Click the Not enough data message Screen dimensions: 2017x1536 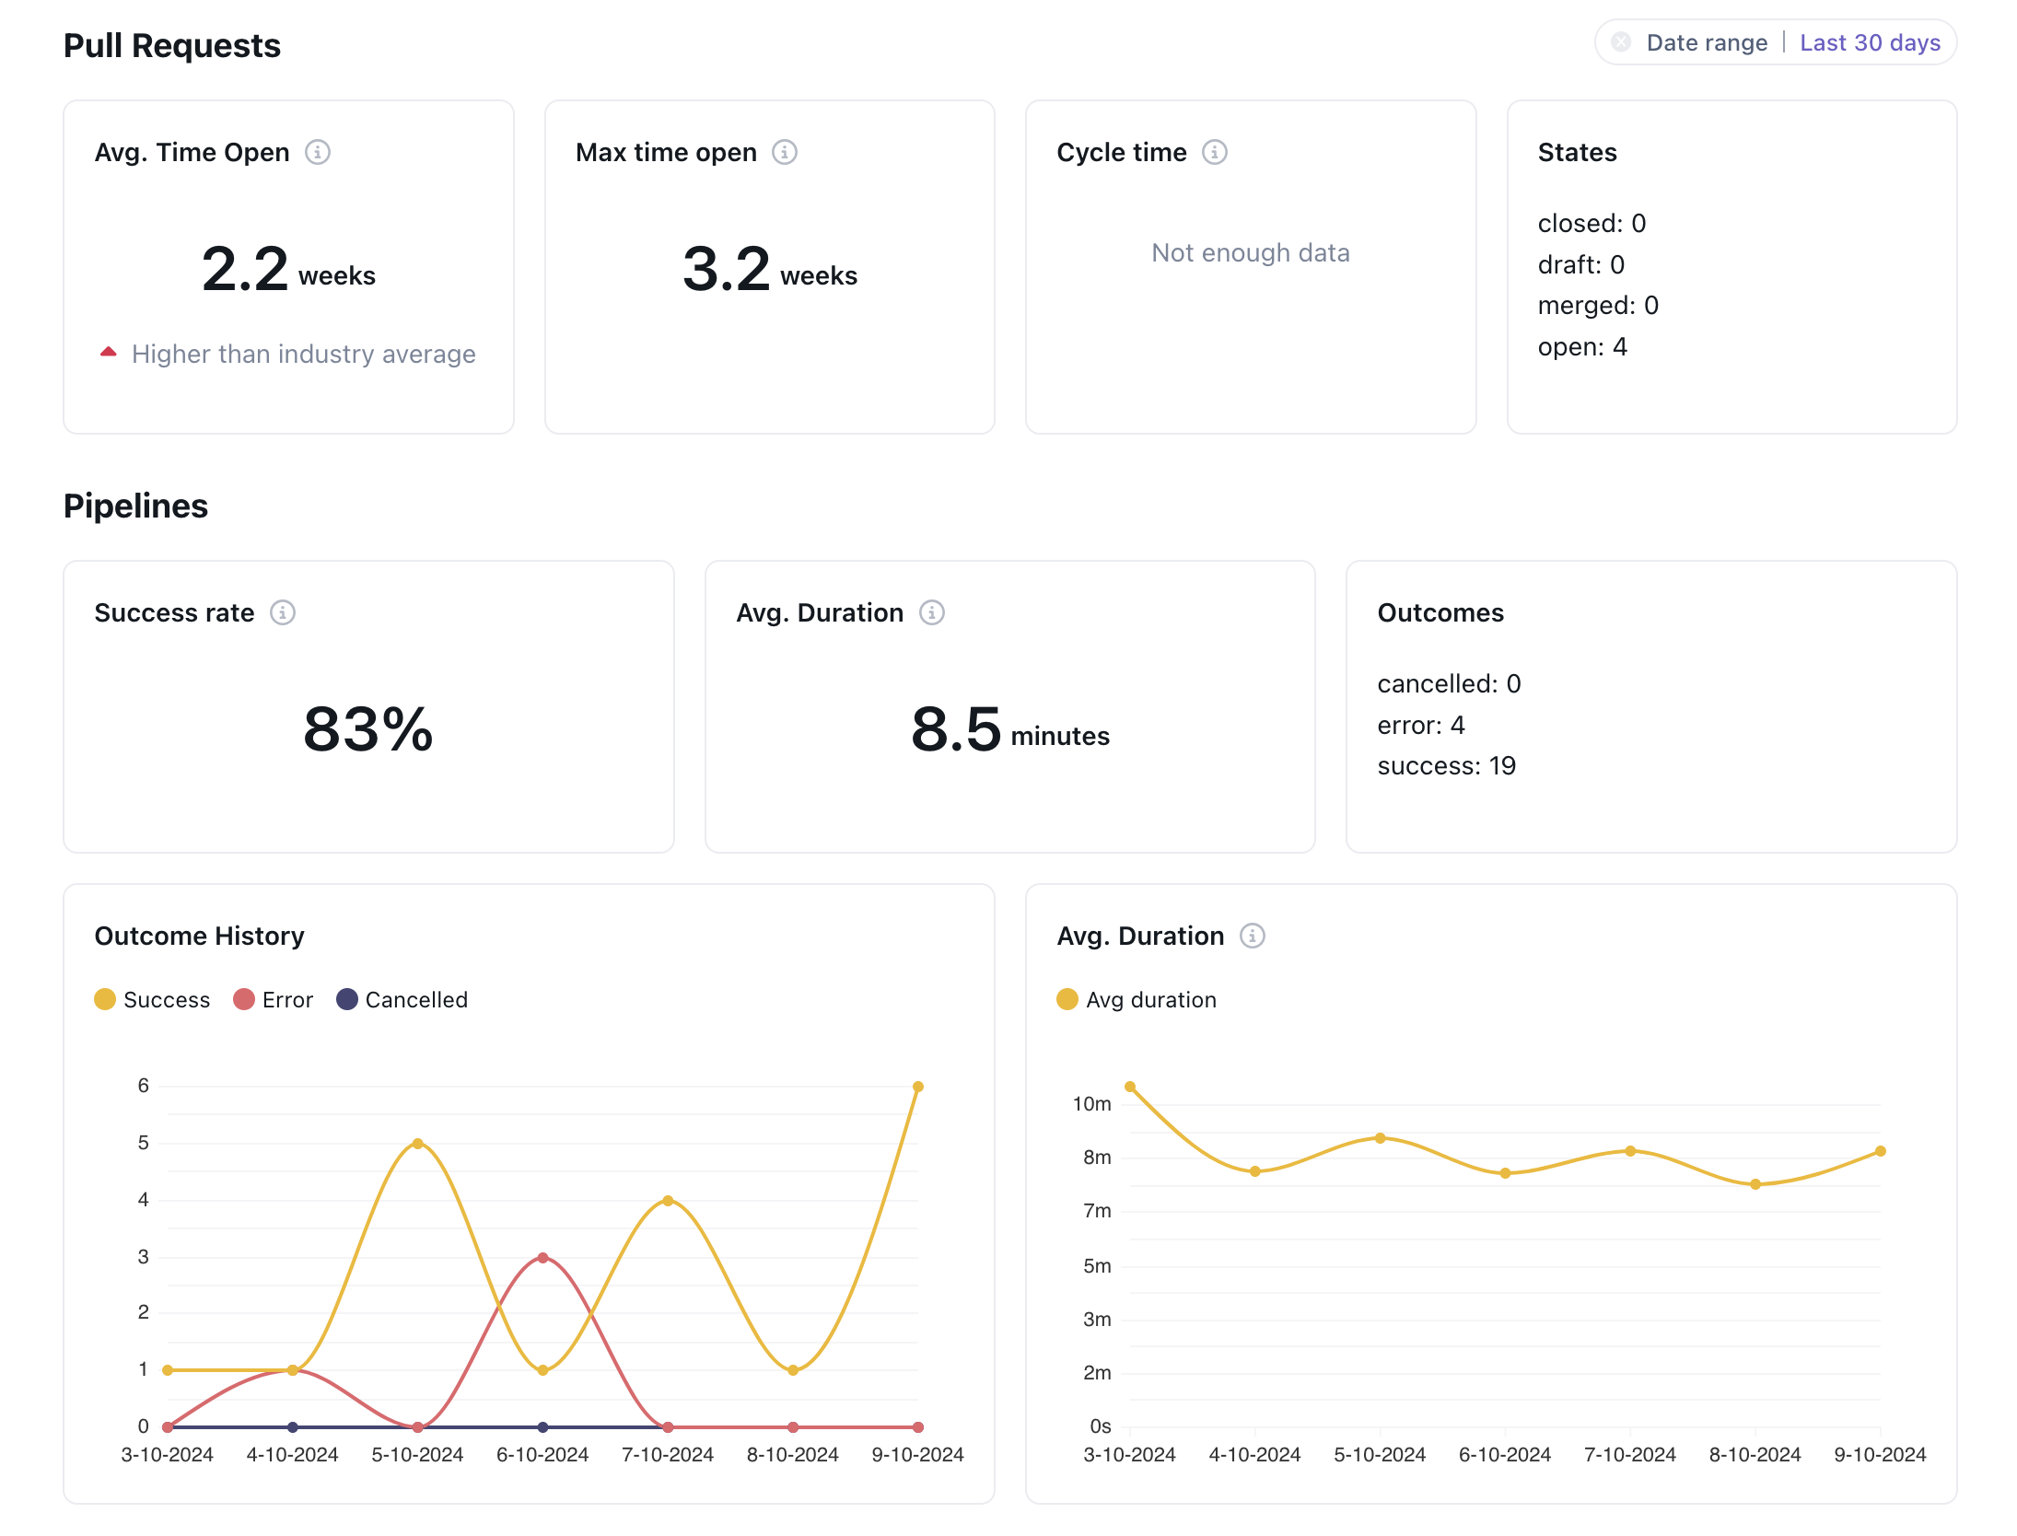tap(1251, 252)
